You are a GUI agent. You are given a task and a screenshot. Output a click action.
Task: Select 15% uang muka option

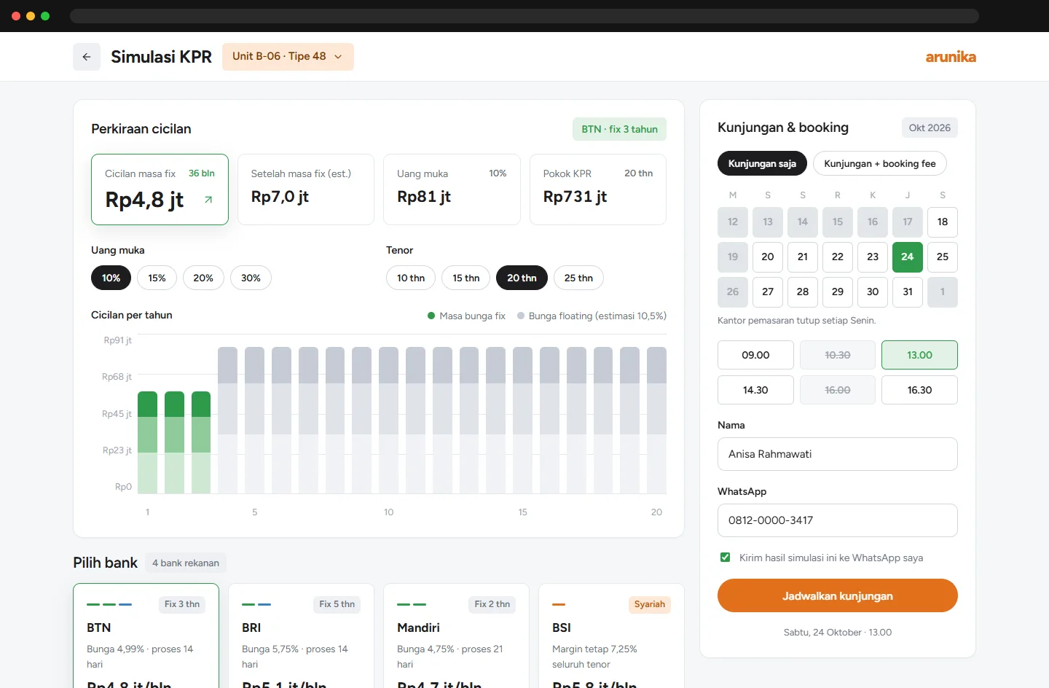(157, 278)
